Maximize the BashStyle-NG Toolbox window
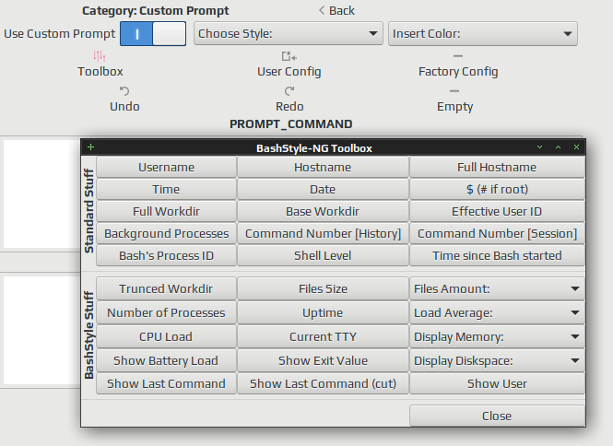Screen dimensions: 613x446 coord(558,147)
